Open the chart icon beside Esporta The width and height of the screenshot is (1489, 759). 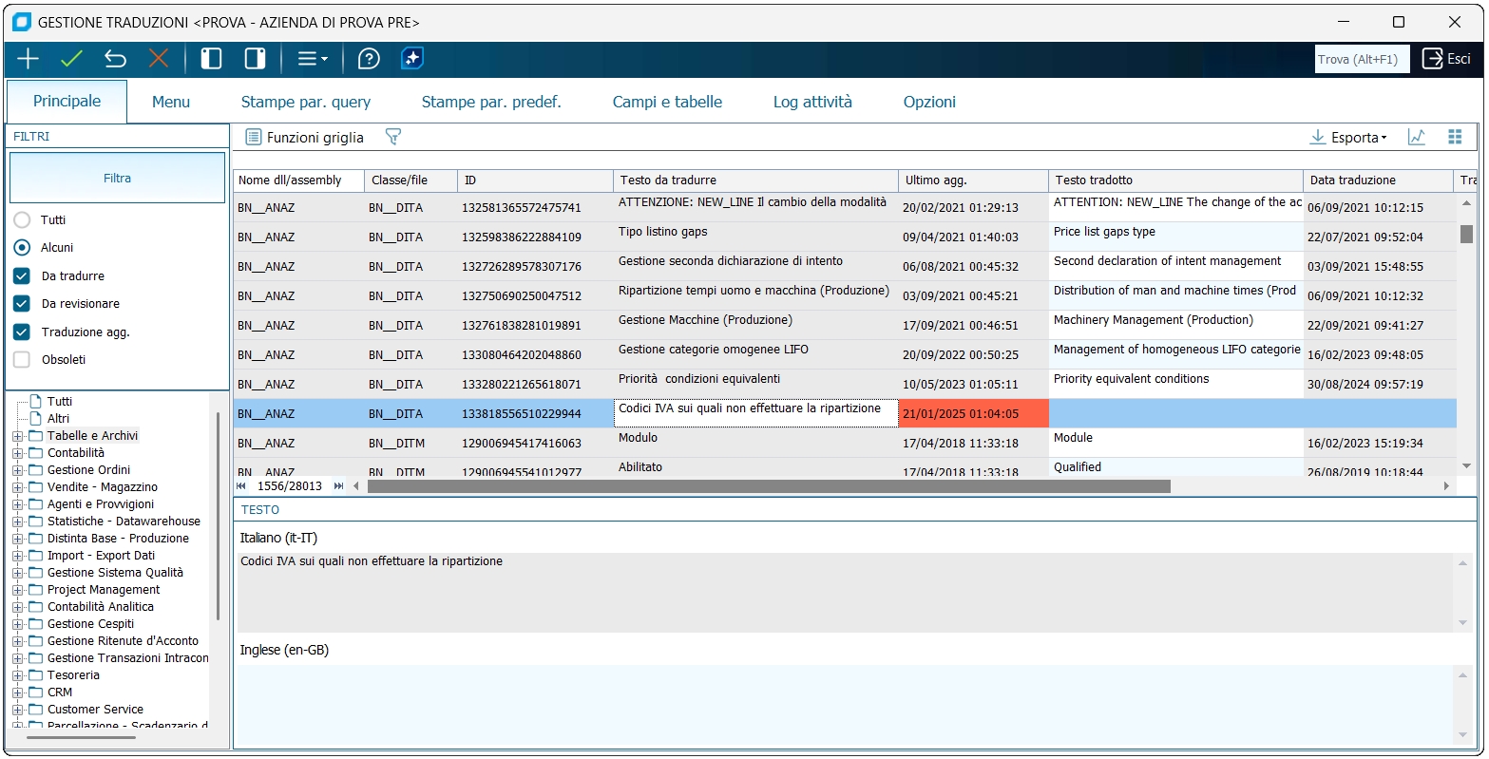[x=1416, y=137]
